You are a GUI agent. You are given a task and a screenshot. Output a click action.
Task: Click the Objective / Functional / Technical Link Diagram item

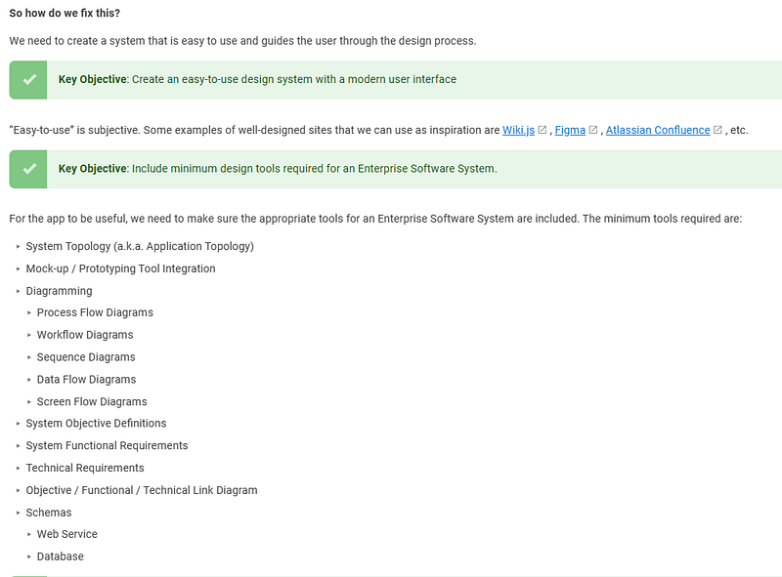[142, 490]
